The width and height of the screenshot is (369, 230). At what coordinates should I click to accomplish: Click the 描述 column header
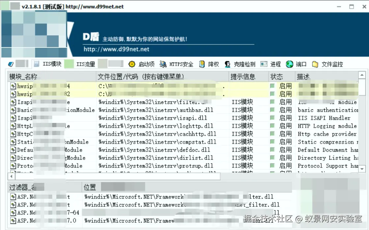(x=326, y=77)
